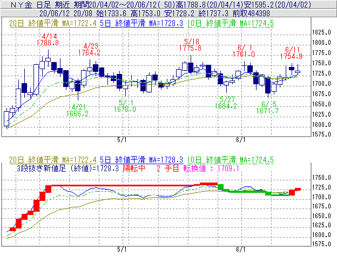Click the tall 4/14 peak candlestick

pyautogui.click(x=48, y=59)
